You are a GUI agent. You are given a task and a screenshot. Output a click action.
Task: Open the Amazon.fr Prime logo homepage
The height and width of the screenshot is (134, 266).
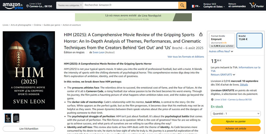click(13, 6)
